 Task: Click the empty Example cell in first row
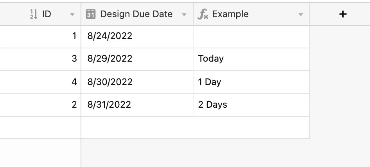[251, 37]
